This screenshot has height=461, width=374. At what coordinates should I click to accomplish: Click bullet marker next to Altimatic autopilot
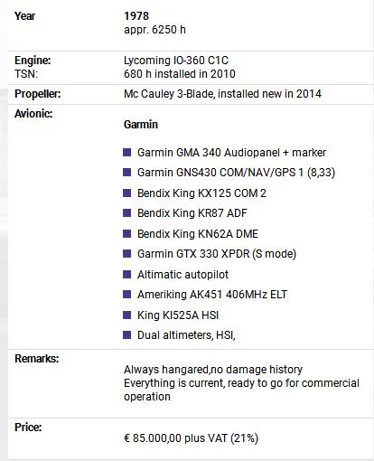tap(127, 274)
